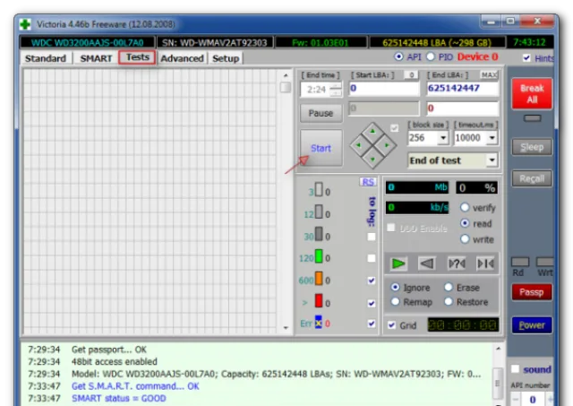Click the down arrow of navigation diamond
The width and height of the screenshot is (573, 406).
(x=372, y=160)
